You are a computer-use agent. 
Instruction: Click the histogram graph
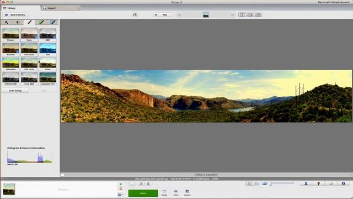coord(29,156)
